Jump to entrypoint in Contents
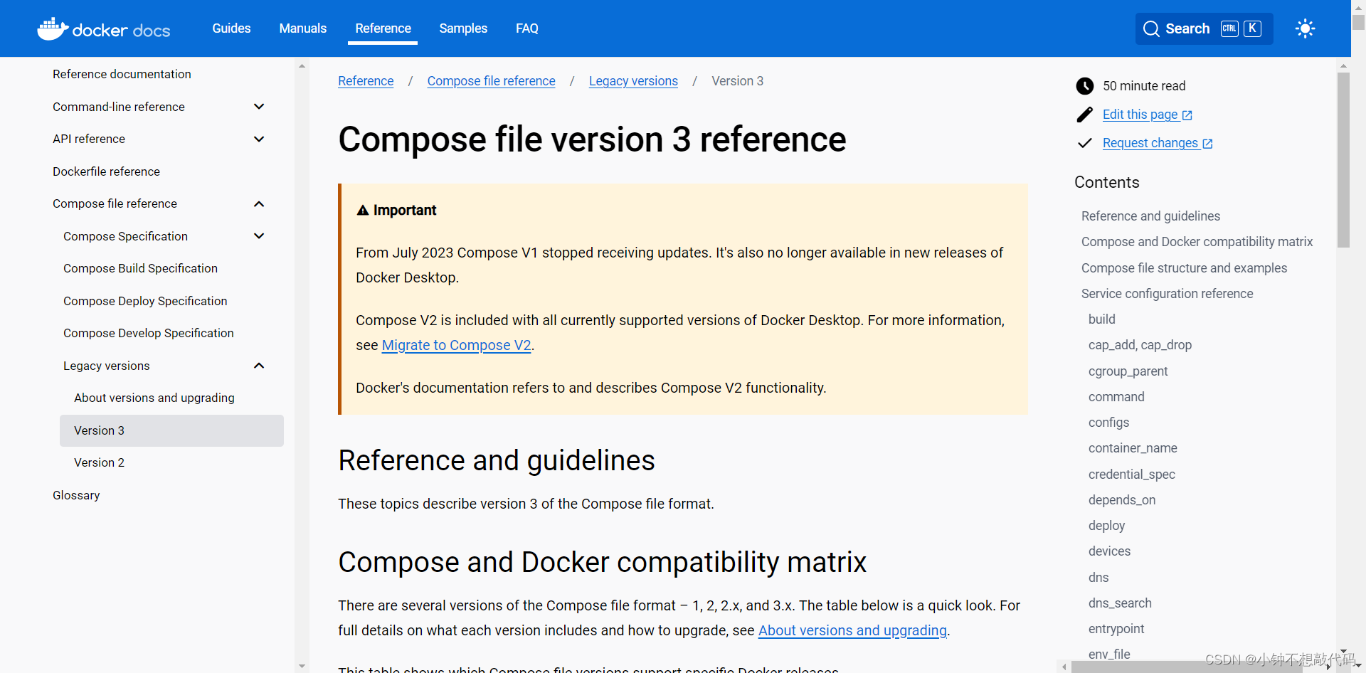The height and width of the screenshot is (673, 1366). 1116,629
